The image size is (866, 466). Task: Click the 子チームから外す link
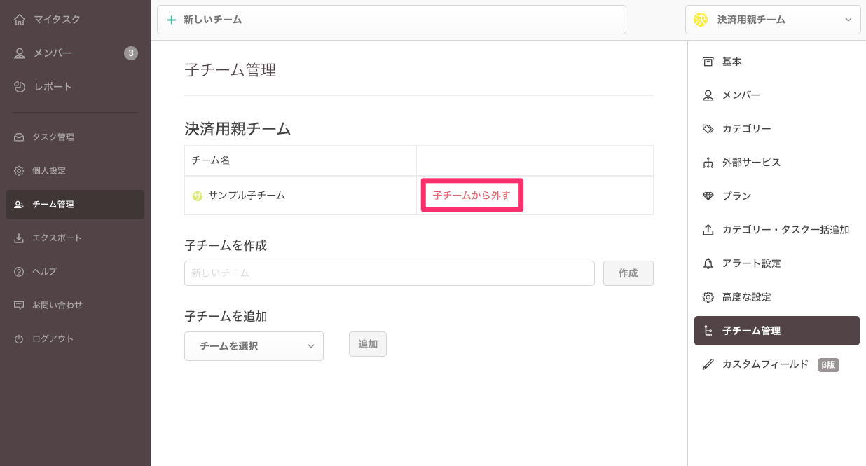click(x=472, y=196)
